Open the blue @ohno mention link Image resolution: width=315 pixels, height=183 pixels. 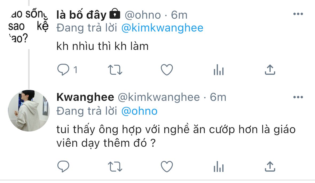tap(139, 111)
